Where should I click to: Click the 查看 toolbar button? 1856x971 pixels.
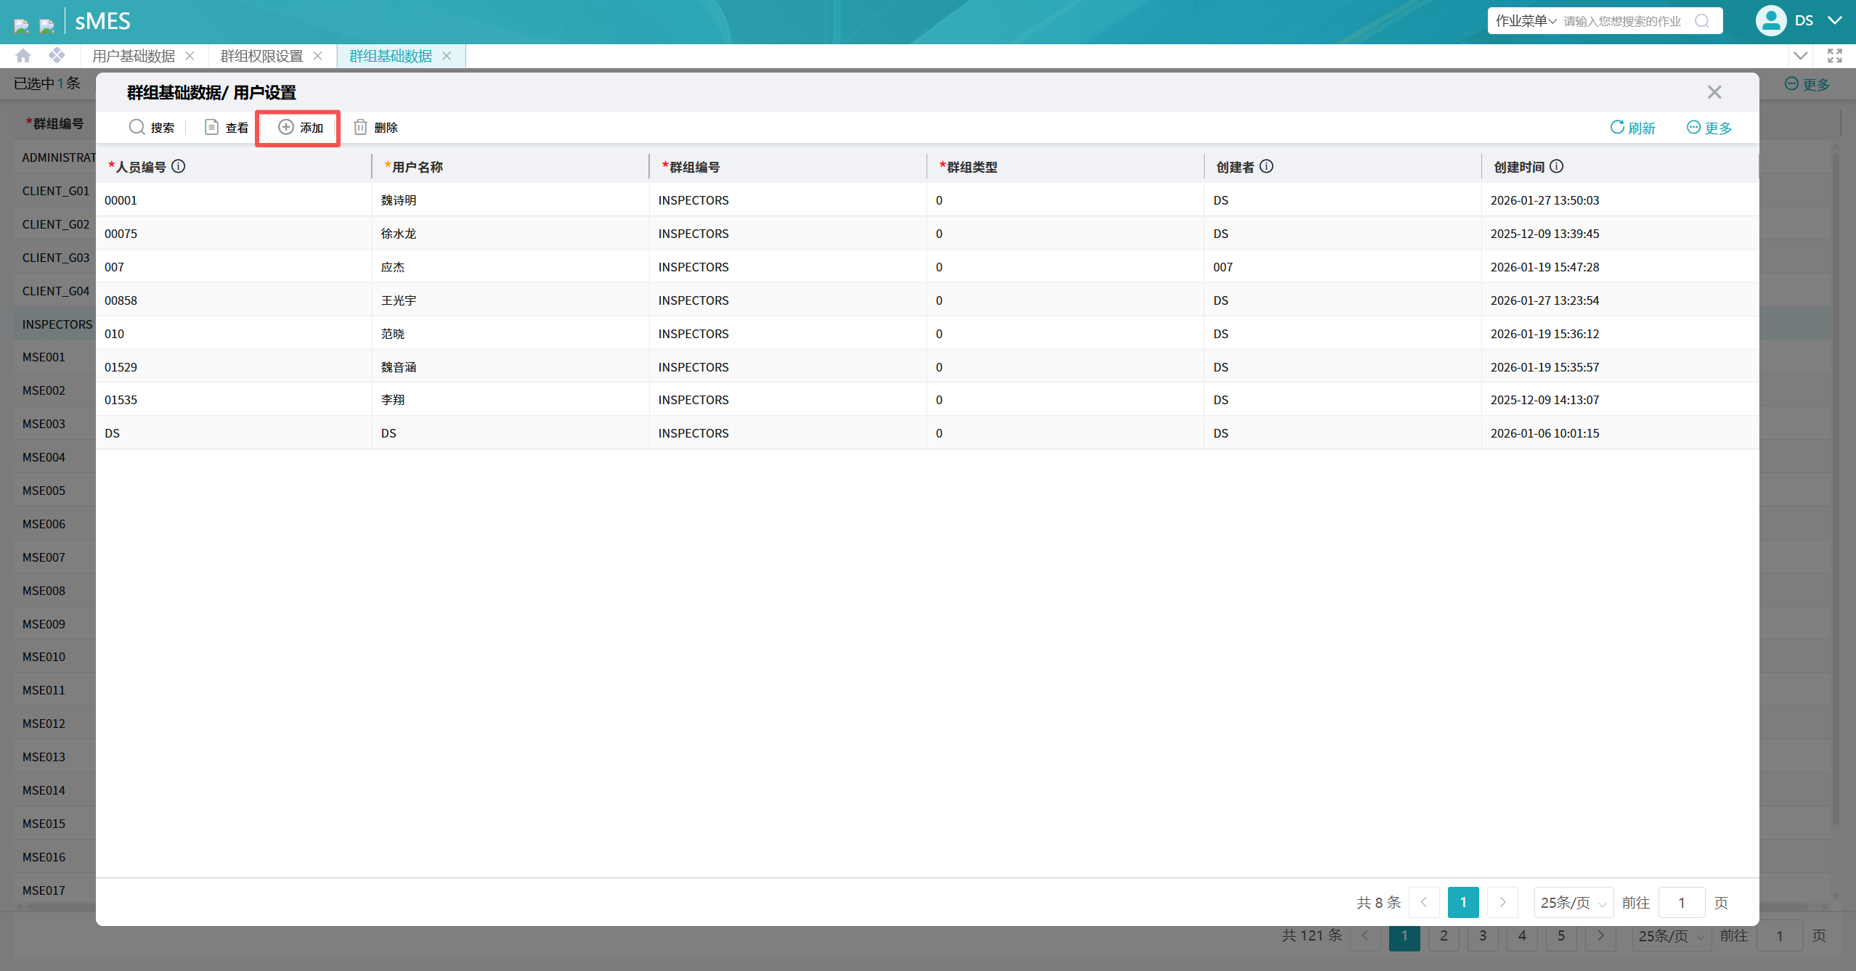pyautogui.click(x=227, y=128)
